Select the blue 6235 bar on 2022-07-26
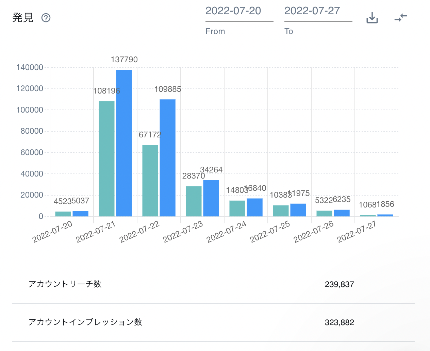This screenshot has height=351, width=430. coord(342,213)
